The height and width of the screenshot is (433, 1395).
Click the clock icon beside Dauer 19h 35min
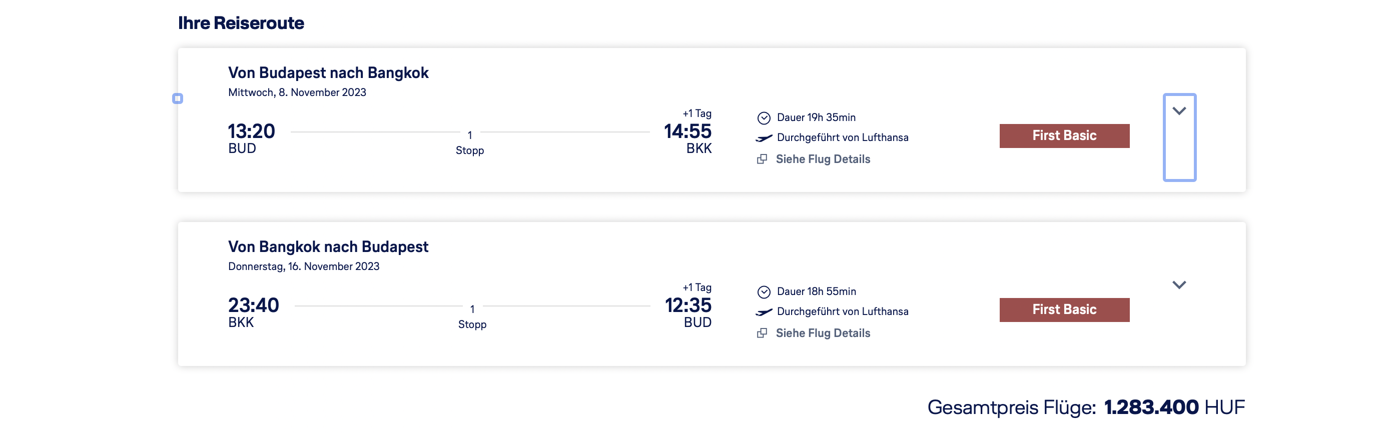click(764, 118)
